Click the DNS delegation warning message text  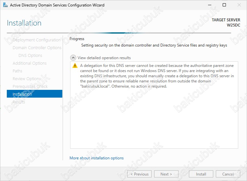pos(157,76)
